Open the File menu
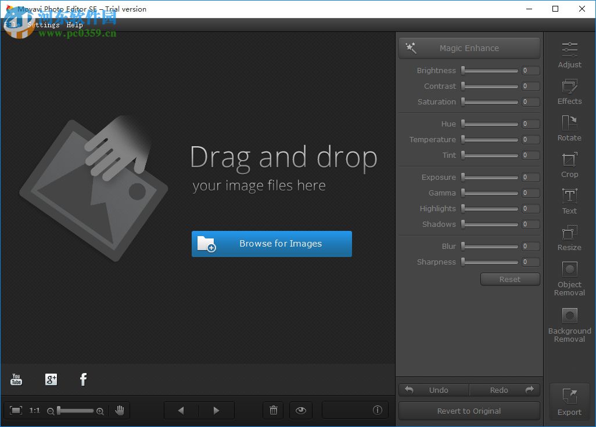The image size is (596, 427). [x=11, y=25]
